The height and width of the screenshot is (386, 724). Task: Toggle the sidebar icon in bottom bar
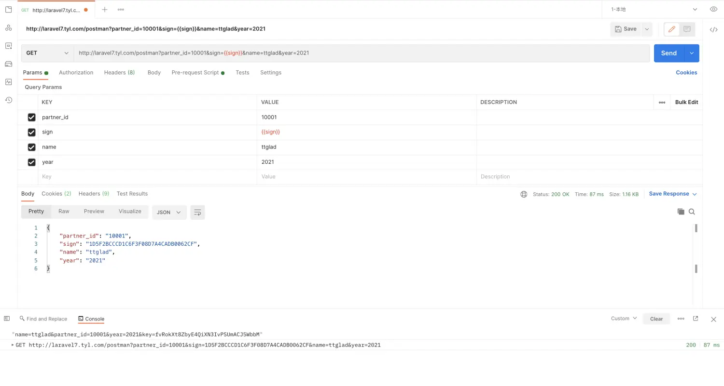[7, 319]
